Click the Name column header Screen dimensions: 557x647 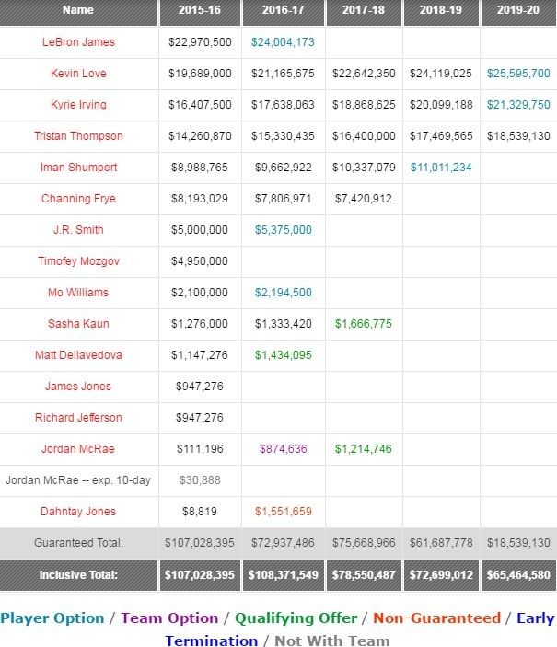[78, 11]
